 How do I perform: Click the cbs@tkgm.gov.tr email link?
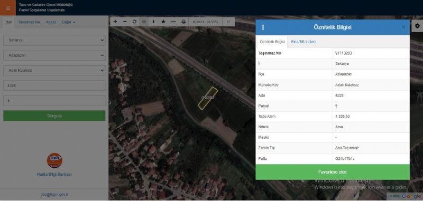pos(54,194)
